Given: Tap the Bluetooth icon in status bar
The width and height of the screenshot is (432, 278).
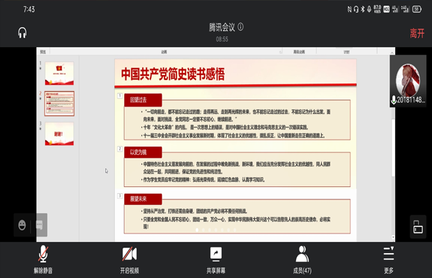Looking at the screenshot, I should tap(371, 9).
